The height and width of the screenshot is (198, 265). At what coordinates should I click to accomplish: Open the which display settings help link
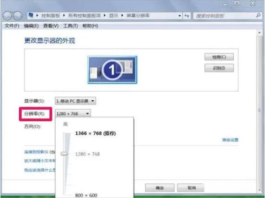pos(40,170)
